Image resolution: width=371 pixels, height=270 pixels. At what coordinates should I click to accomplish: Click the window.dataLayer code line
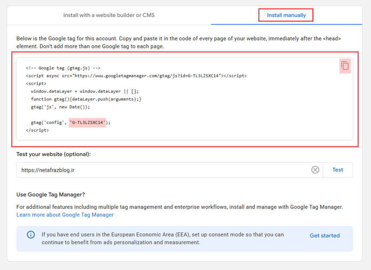(x=85, y=91)
